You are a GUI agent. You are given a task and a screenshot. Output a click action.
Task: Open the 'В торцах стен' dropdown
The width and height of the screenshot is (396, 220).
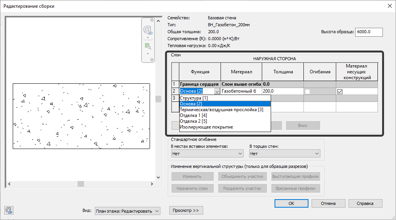click(x=285, y=154)
